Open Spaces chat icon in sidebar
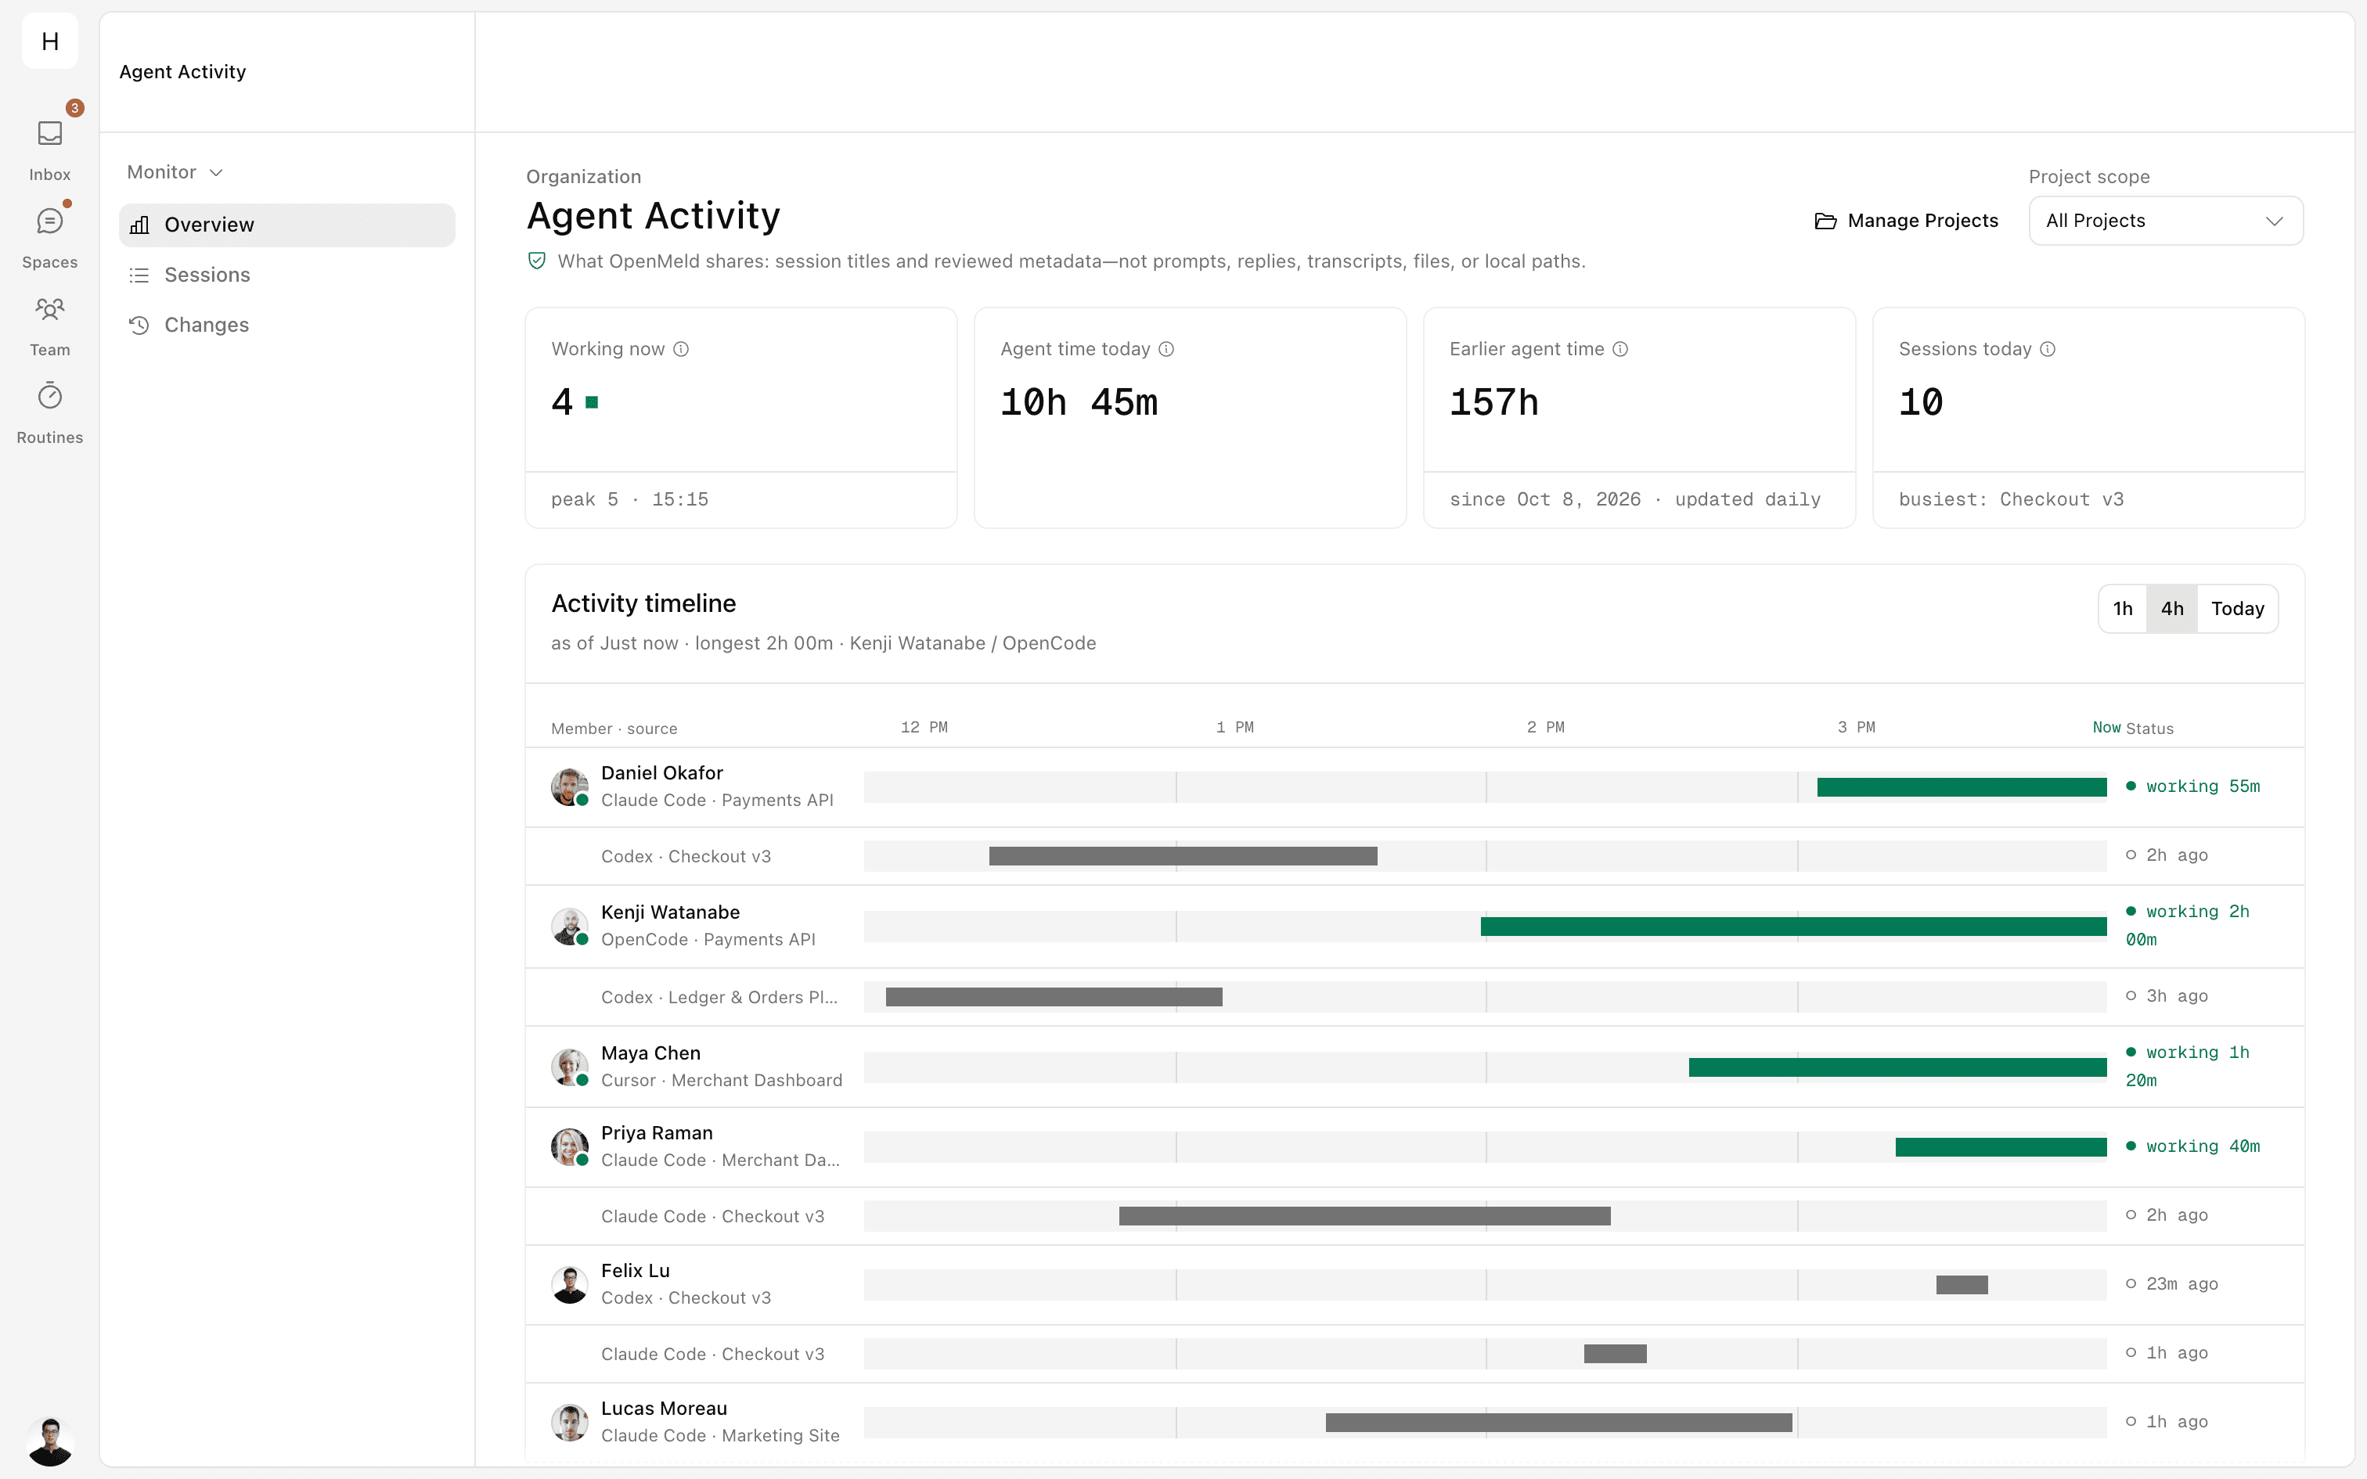This screenshot has width=2367, height=1479. click(50, 221)
